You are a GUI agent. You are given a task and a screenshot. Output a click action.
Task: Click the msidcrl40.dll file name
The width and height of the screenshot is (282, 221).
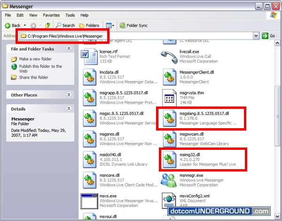pyautogui.click(x=110, y=155)
